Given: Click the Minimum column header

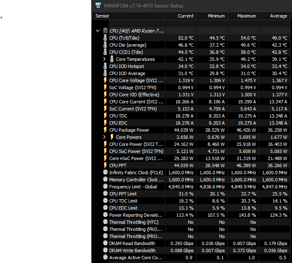Looking at the screenshot, I should pyautogui.click(x=212, y=16).
